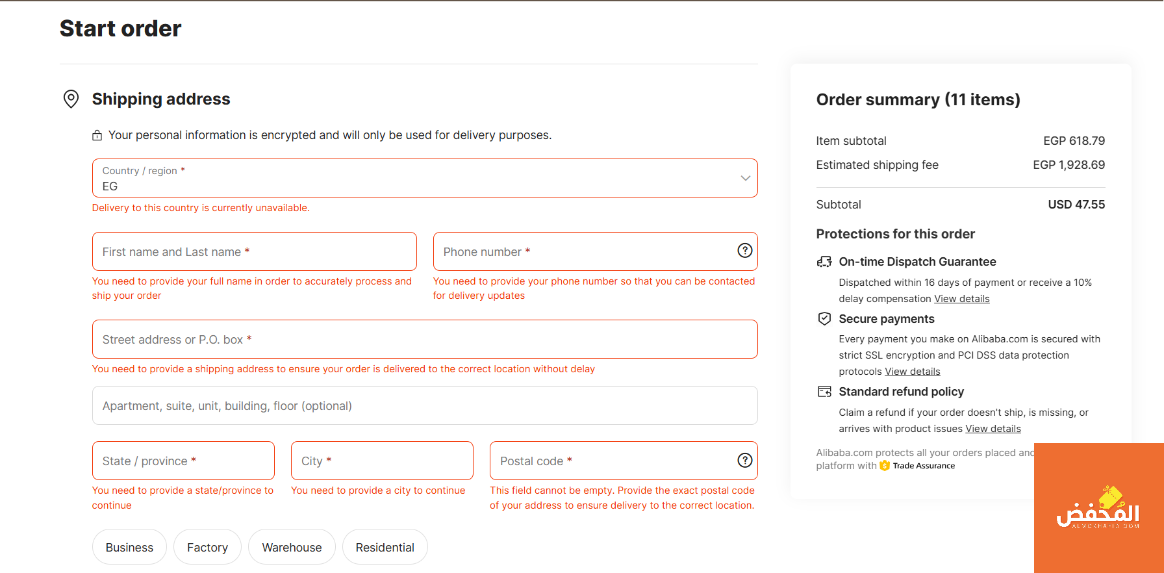The height and width of the screenshot is (573, 1164).
Task: Focus the State / province field
Action: click(x=183, y=461)
